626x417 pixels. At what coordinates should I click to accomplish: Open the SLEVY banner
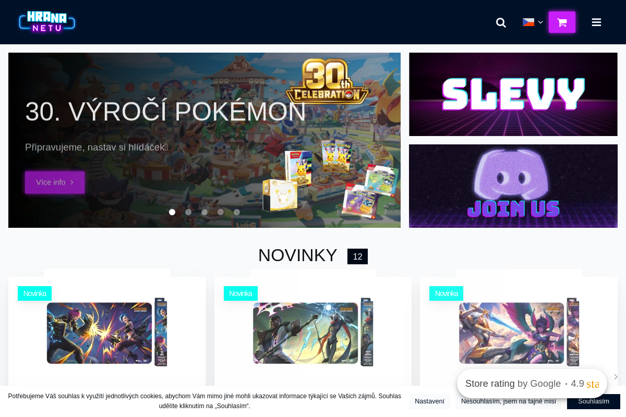click(513, 94)
